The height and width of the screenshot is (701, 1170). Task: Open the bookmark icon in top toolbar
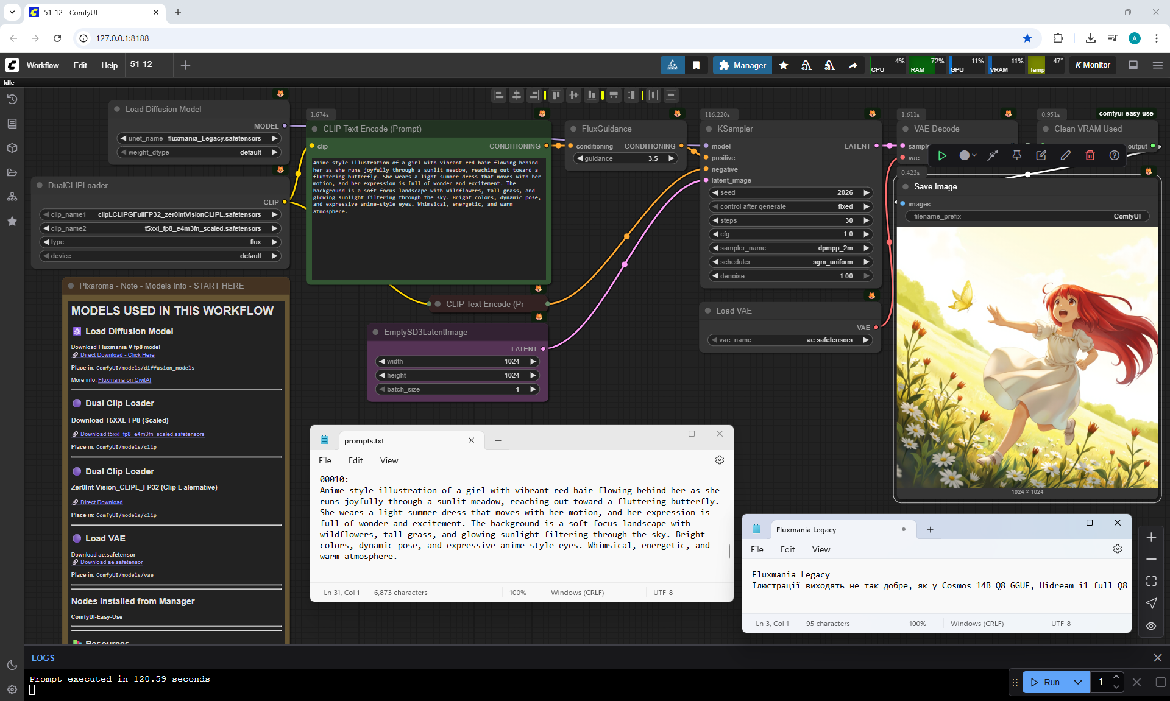pos(696,65)
